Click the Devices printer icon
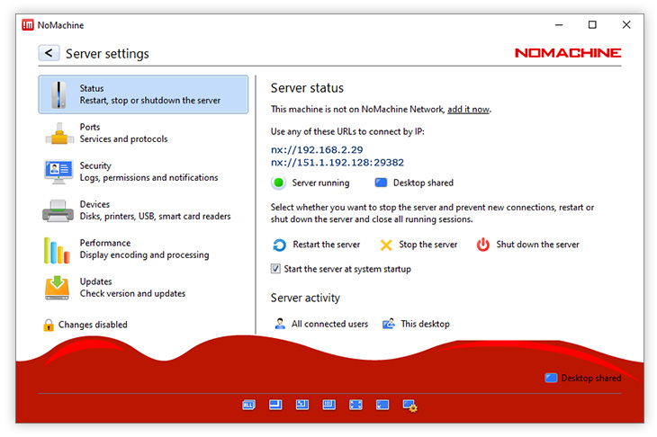The width and height of the screenshot is (657, 437). coord(57,211)
